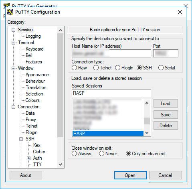Open the Terminal category
This screenshot has height=189, width=192.
pyautogui.click(x=26, y=43)
